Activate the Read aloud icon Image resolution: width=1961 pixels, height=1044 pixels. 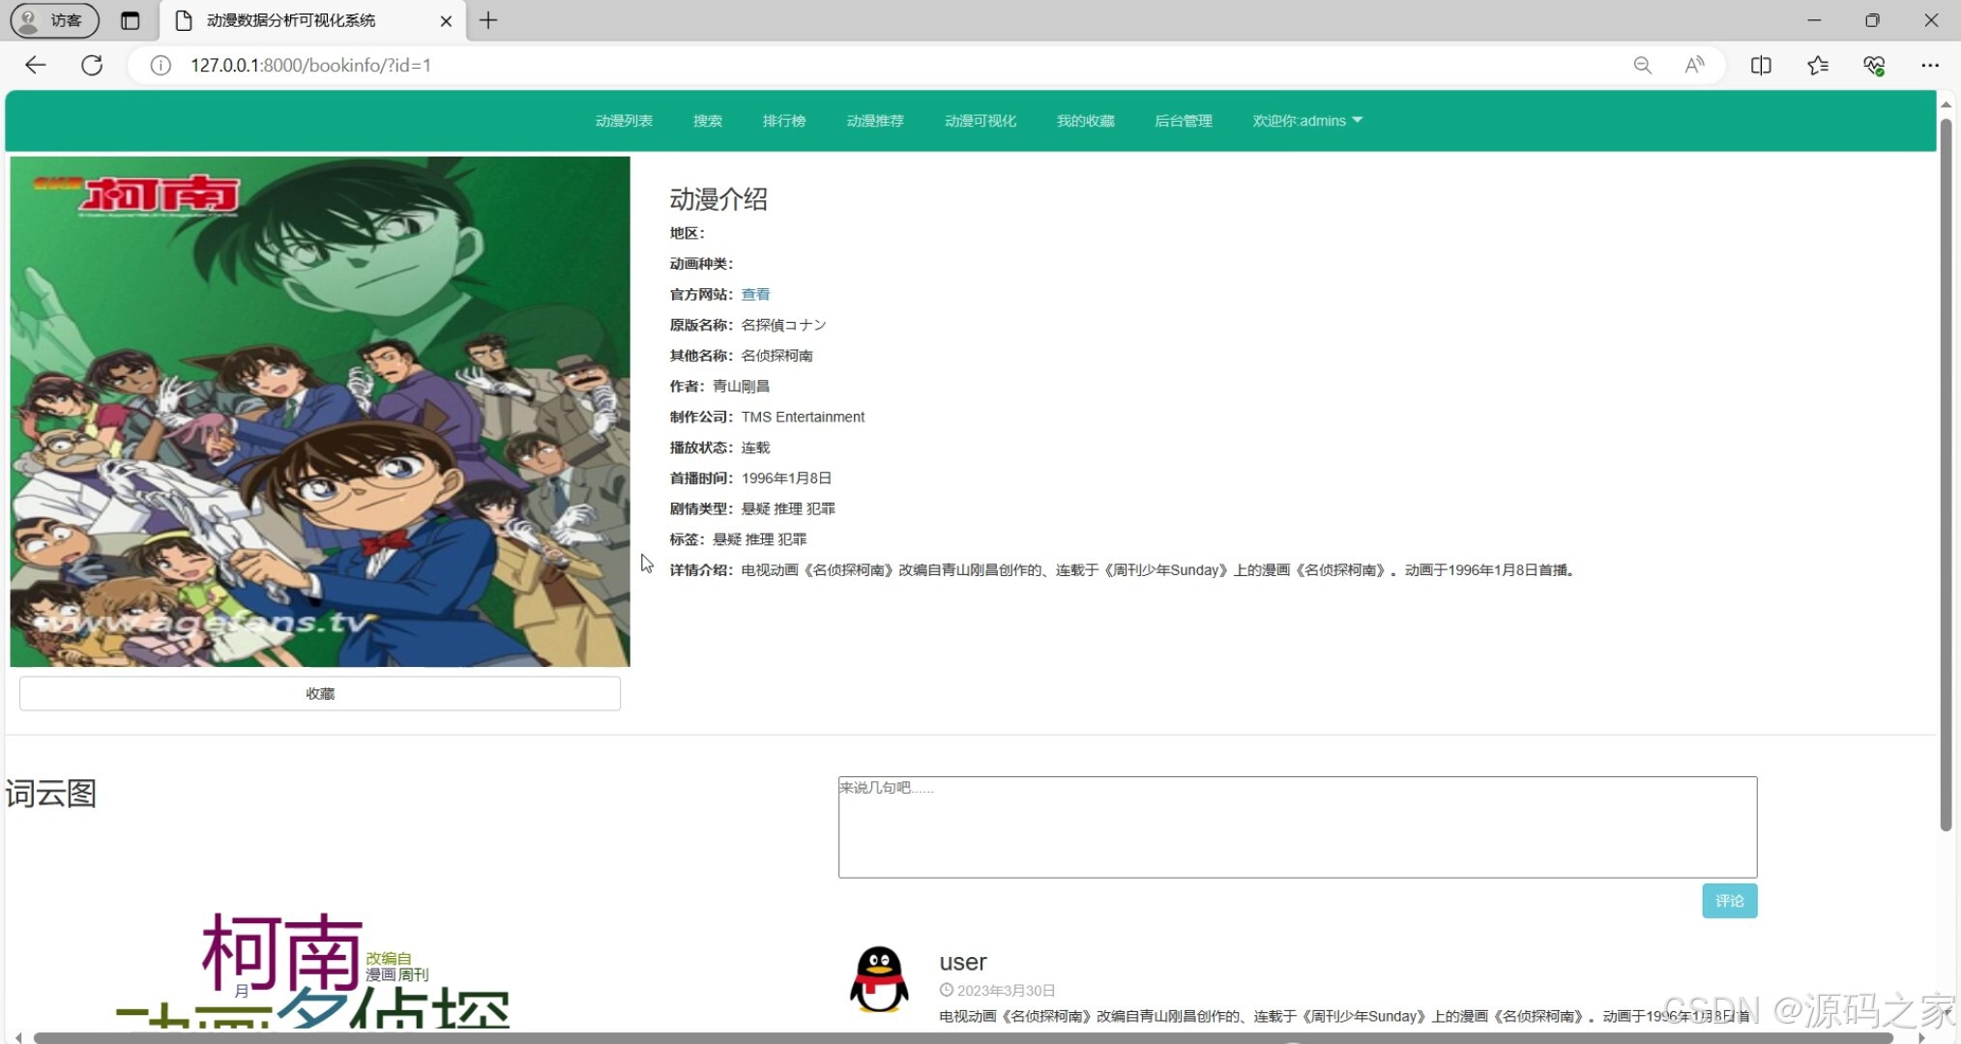[1694, 65]
